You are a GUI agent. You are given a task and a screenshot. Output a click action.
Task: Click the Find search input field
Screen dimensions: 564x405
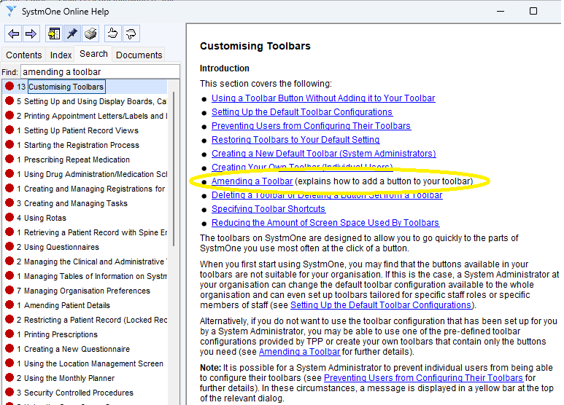pos(100,72)
